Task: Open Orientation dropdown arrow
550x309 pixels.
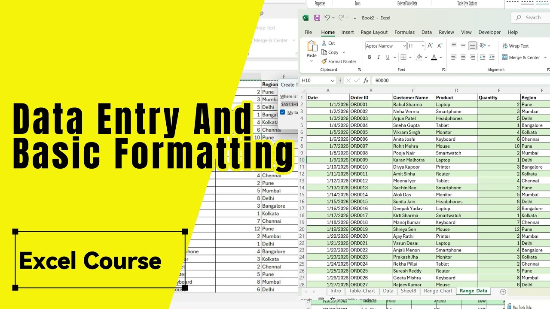Action: pos(489,46)
